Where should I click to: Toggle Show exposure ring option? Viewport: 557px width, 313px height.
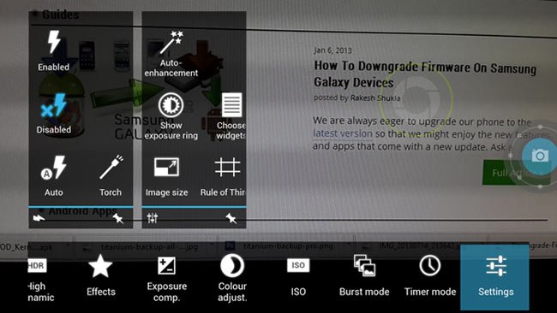[x=171, y=116]
